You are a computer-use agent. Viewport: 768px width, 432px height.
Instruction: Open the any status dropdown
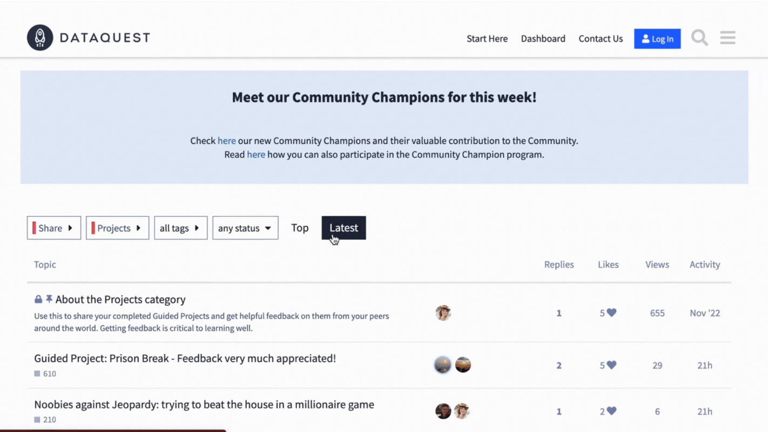245,228
